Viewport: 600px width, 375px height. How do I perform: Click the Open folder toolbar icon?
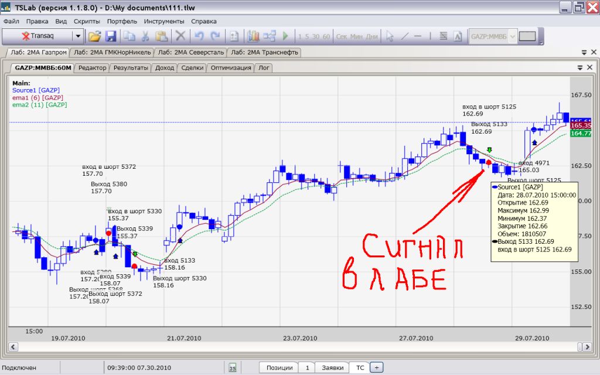click(94, 36)
